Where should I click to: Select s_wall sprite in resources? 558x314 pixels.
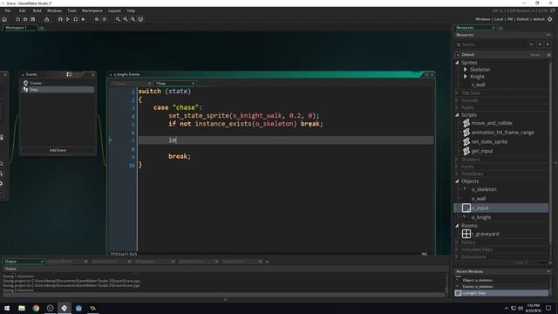(x=479, y=85)
